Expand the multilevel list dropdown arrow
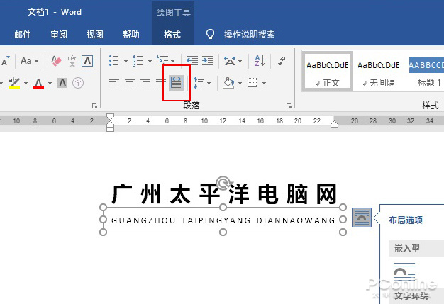This screenshot has width=444, height=304. pyautogui.click(x=172, y=61)
